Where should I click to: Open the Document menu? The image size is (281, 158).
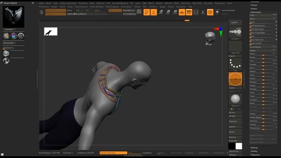click(83, 3)
